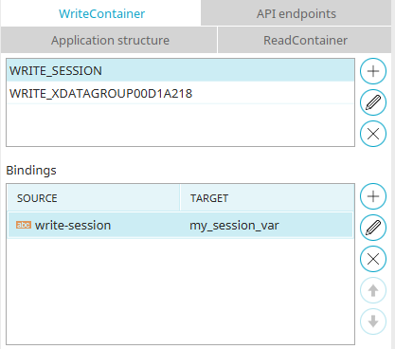
Task: Select the WriteContainer tab
Action: [101, 13]
